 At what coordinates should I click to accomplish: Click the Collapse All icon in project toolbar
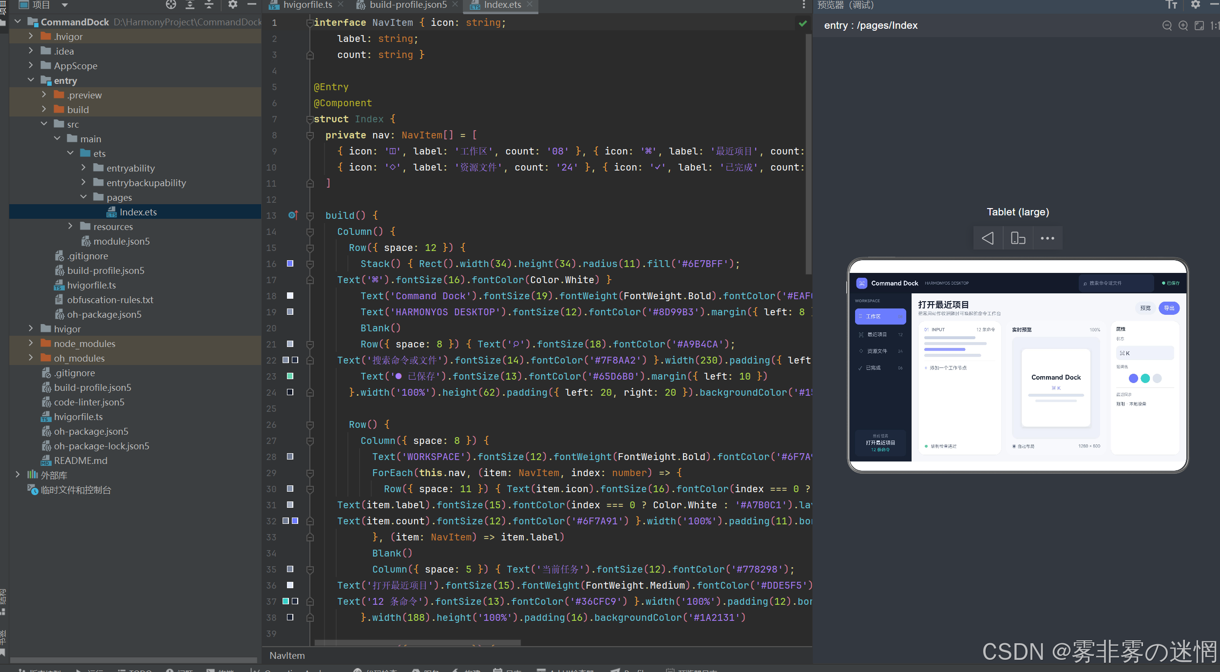209,5
